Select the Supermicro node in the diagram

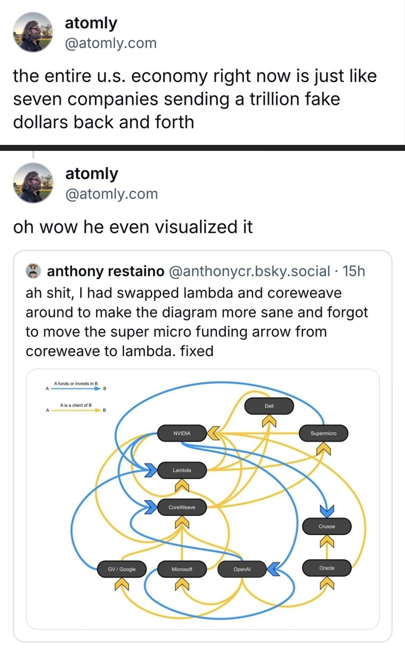(324, 433)
